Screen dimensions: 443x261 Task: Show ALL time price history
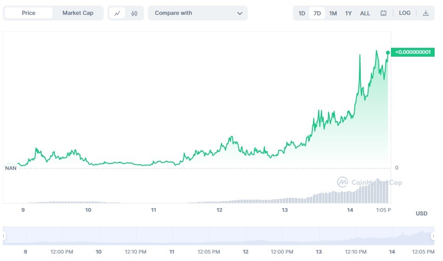365,13
